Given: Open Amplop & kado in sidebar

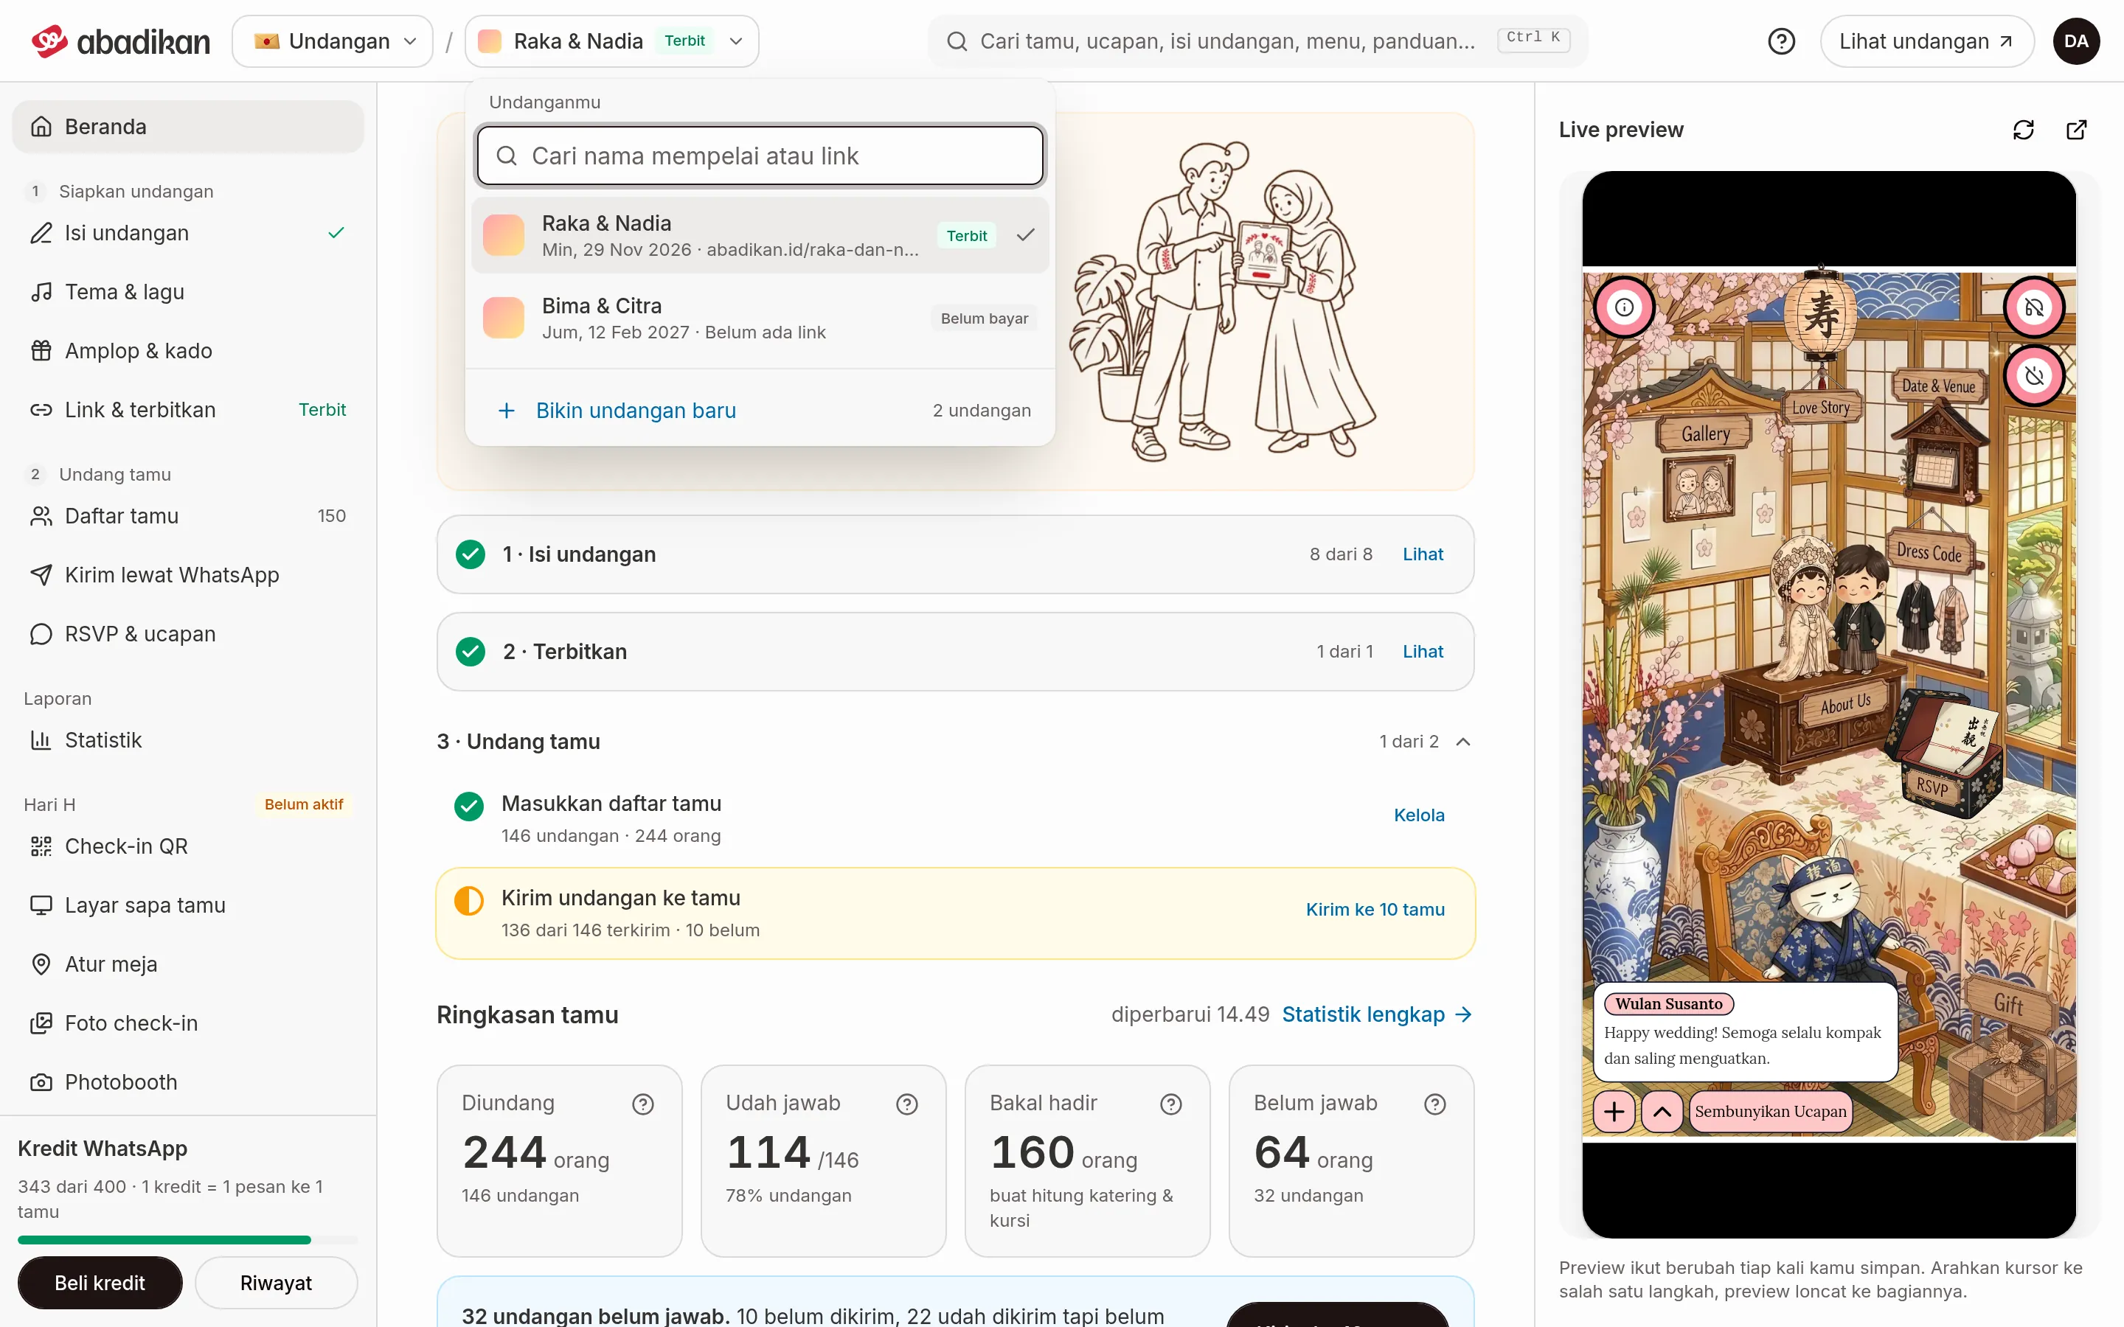Looking at the screenshot, I should click(x=188, y=350).
